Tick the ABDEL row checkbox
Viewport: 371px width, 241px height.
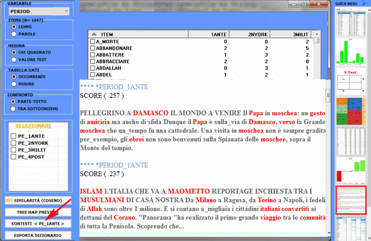[x=93, y=75]
